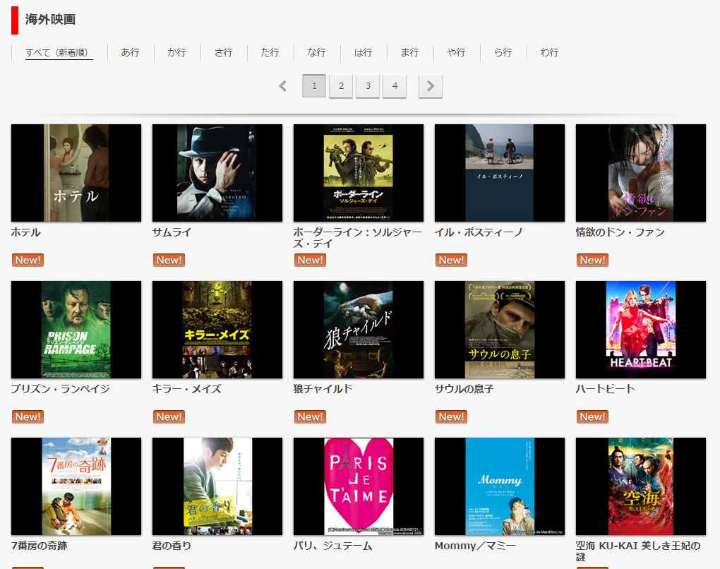The width and height of the screenshot is (720, 569).
Task: Filter movies by わ行
Action: [550, 52]
